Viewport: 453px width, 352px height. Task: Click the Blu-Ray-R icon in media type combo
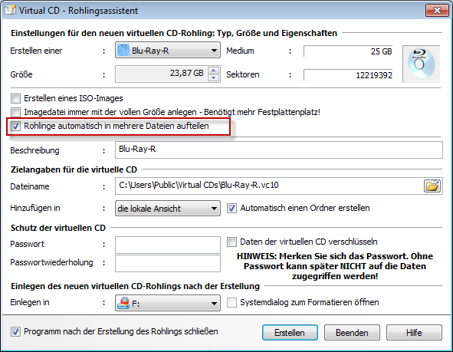click(123, 51)
